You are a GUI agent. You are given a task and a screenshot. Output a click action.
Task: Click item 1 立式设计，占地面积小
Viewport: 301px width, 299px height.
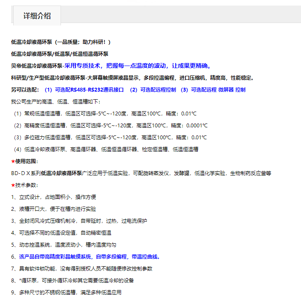[x=53, y=197]
